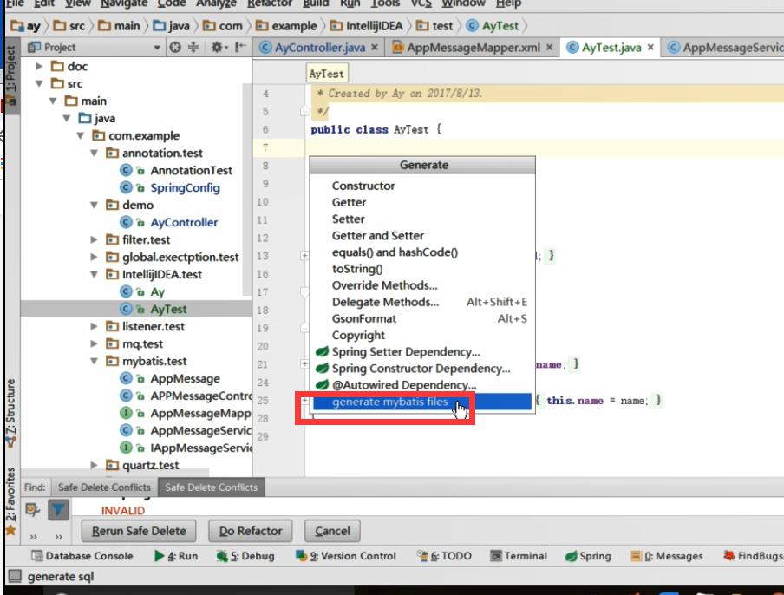Select SpringConfig class in tree
Viewport: 784px width, 595px height.
pos(185,187)
